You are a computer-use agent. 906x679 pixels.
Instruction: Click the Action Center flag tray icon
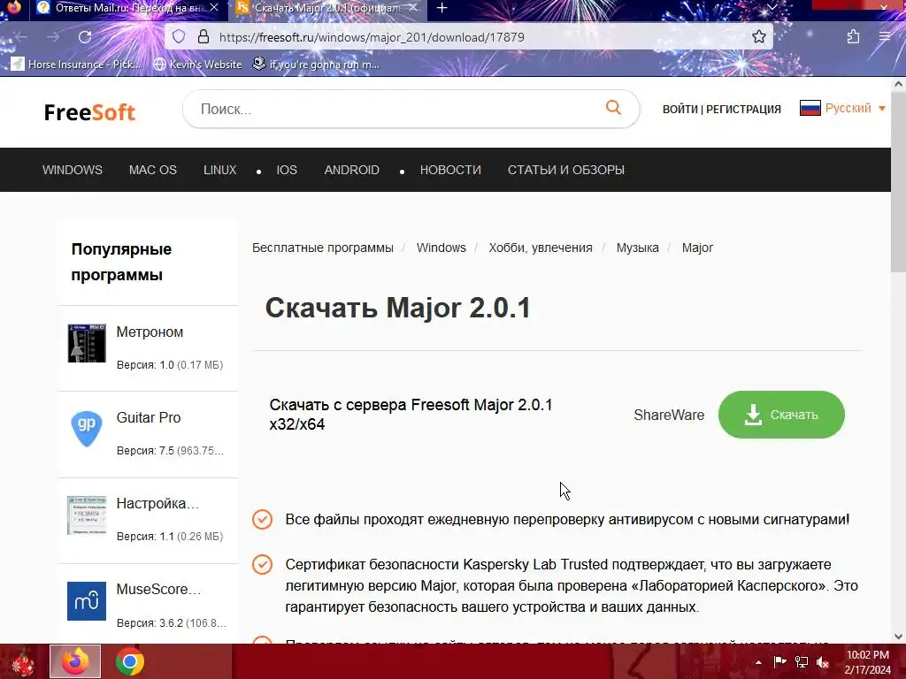pos(780,662)
